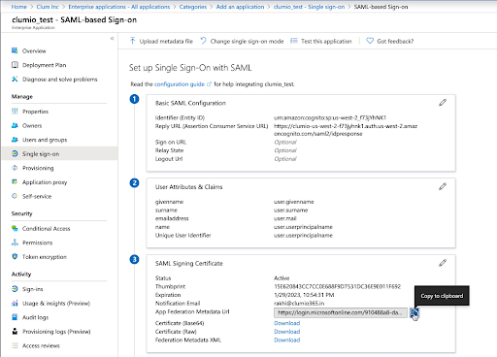Open the configuration guide link

point(180,84)
